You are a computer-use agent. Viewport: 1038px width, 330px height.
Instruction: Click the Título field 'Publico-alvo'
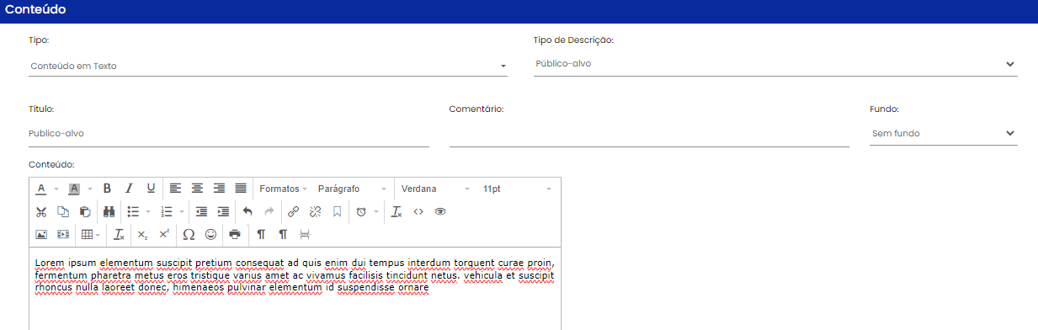click(229, 133)
